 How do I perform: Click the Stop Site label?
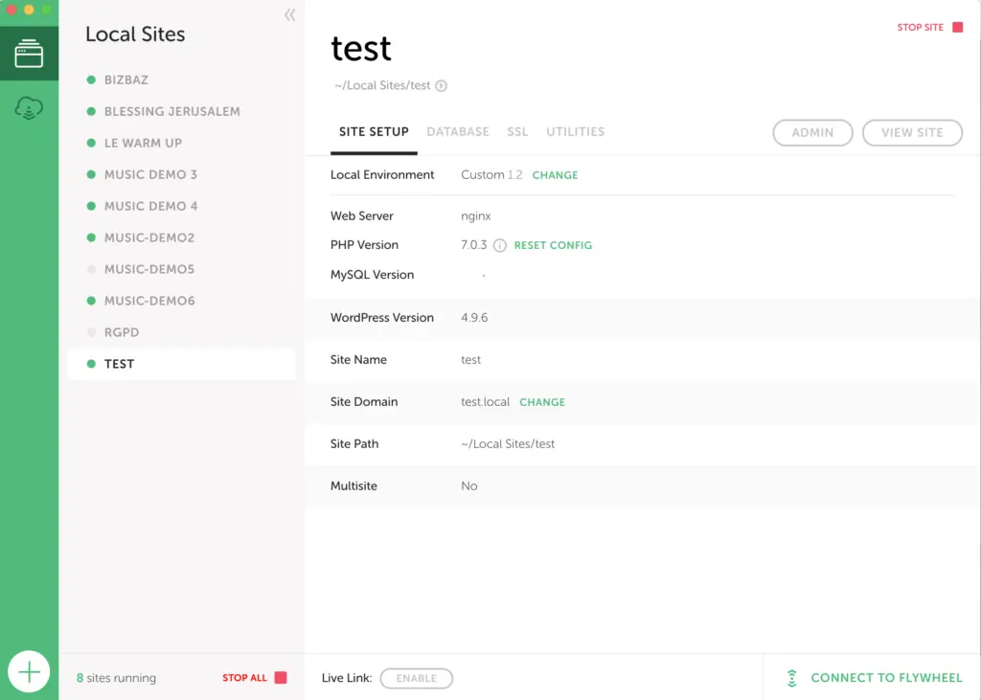[x=921, y=28]
